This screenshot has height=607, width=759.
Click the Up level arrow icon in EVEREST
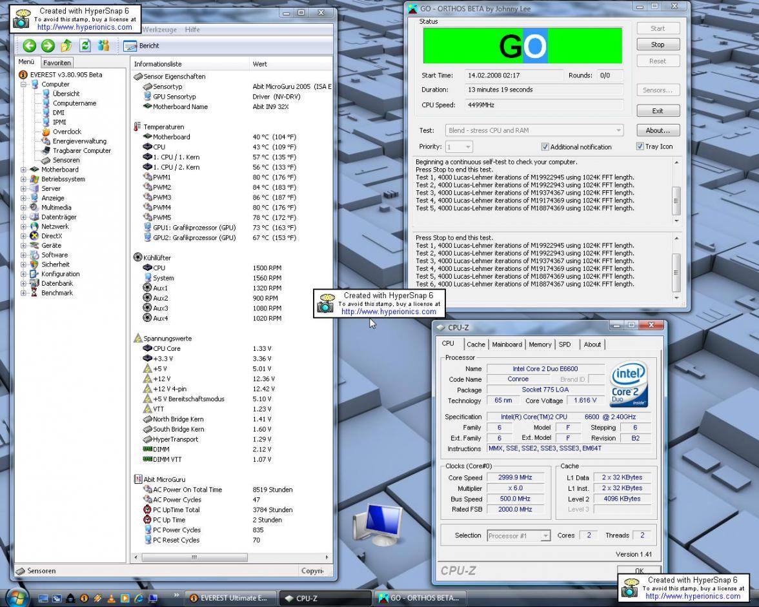click(x=66, y=45)
